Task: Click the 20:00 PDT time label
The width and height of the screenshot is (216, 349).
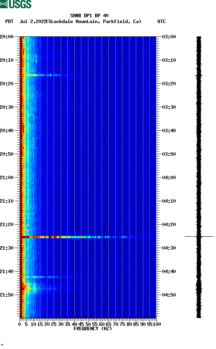Action: [x=7, y=37]
